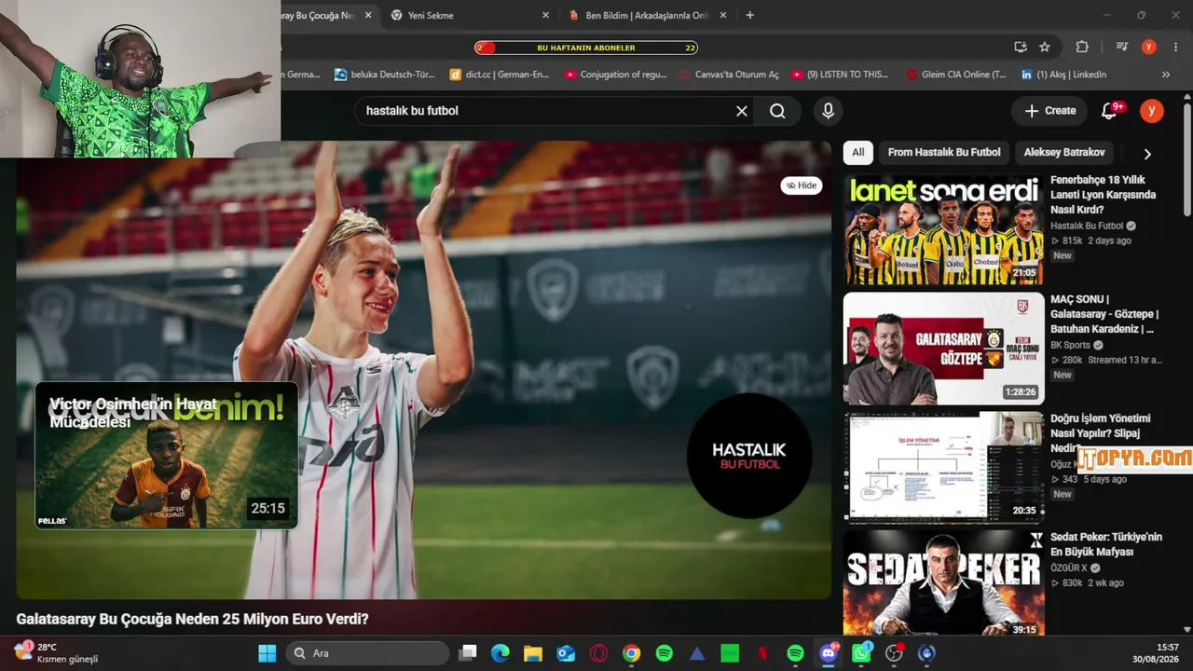Open the Chrome extensions puzzle icon
1193x671 pixels.
click(x=1082, y=47)
